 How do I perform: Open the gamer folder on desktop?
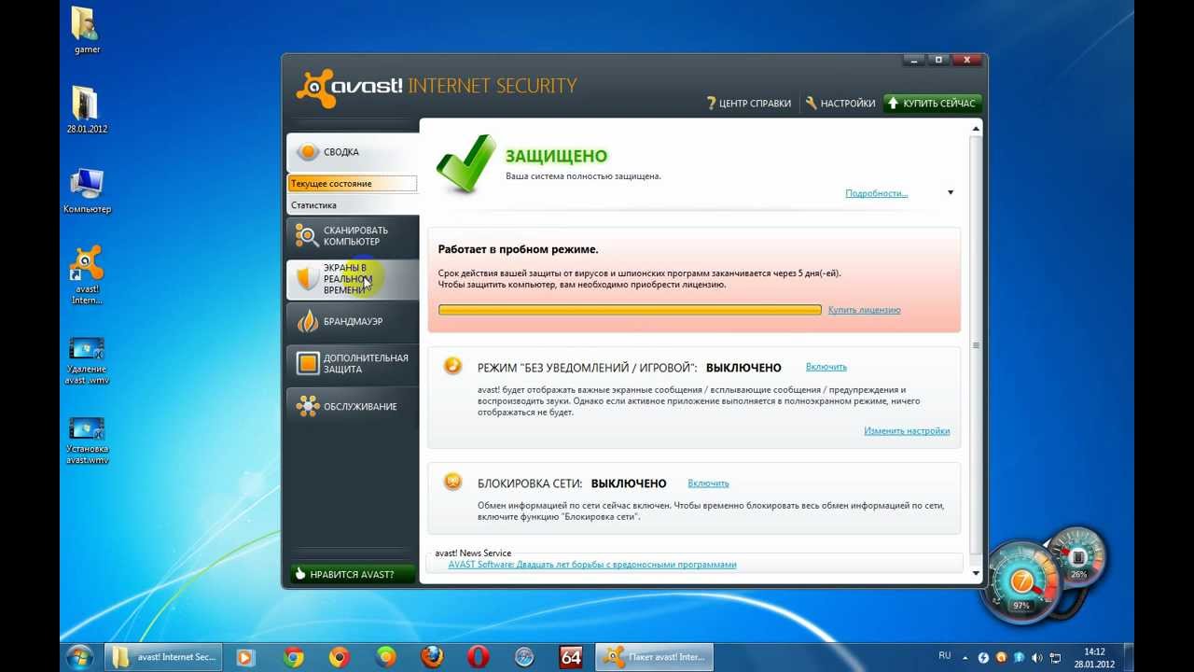coord(87,30)
